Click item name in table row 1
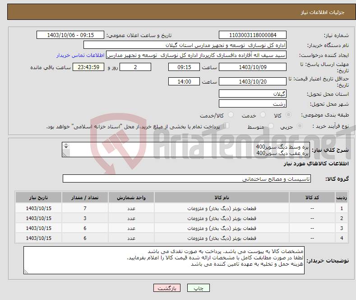 click(222, 208)
